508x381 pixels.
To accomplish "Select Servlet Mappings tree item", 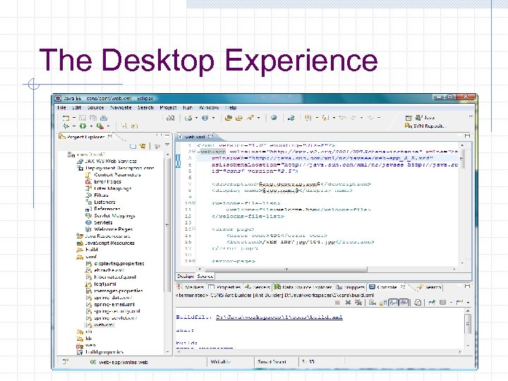I will (111, 216).
